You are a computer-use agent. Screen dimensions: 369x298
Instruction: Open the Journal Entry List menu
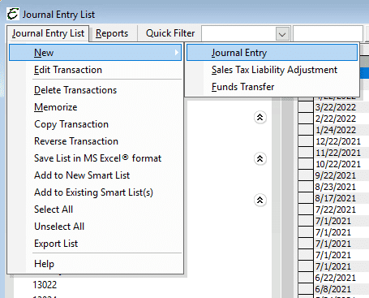[x=48, y=33]
